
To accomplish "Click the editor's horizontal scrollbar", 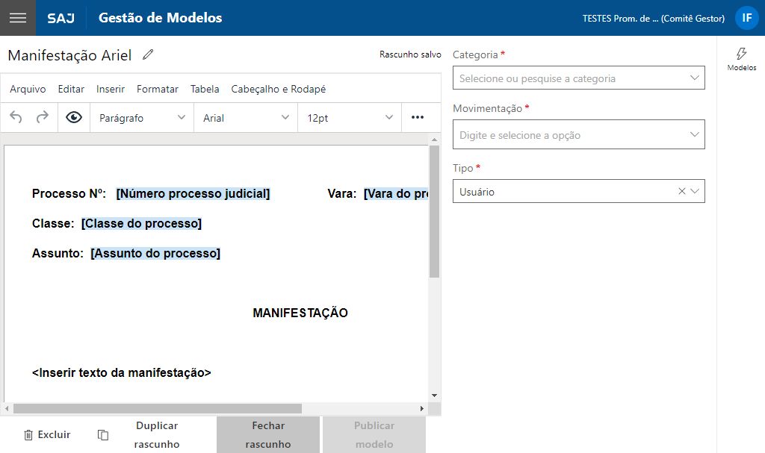I will pyautogui.click(x=157, y=408).
